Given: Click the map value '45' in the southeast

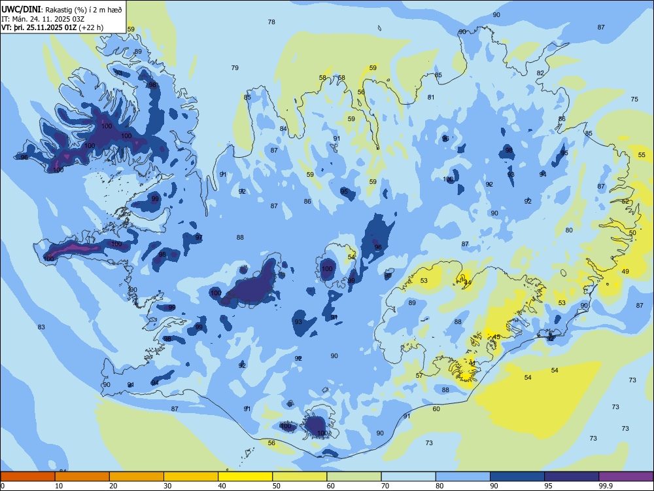Looking at the screenshot, I should click(496, 337).
